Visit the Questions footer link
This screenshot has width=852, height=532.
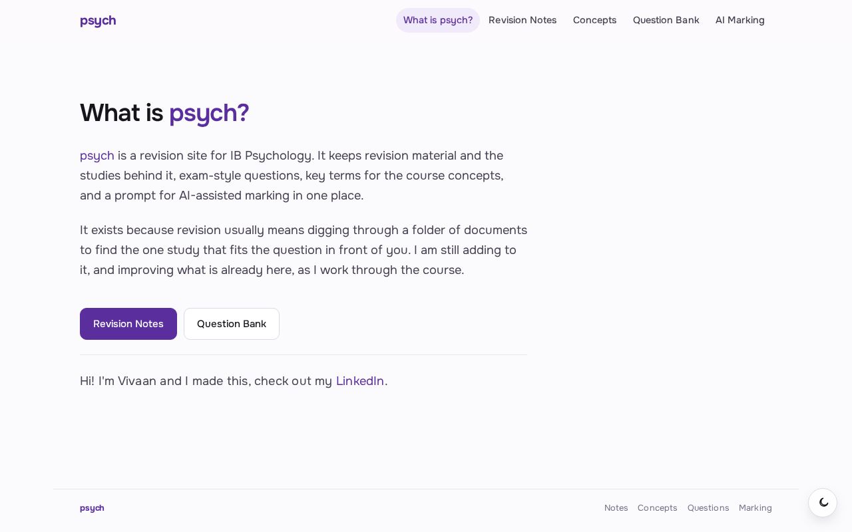coord(708,508)
